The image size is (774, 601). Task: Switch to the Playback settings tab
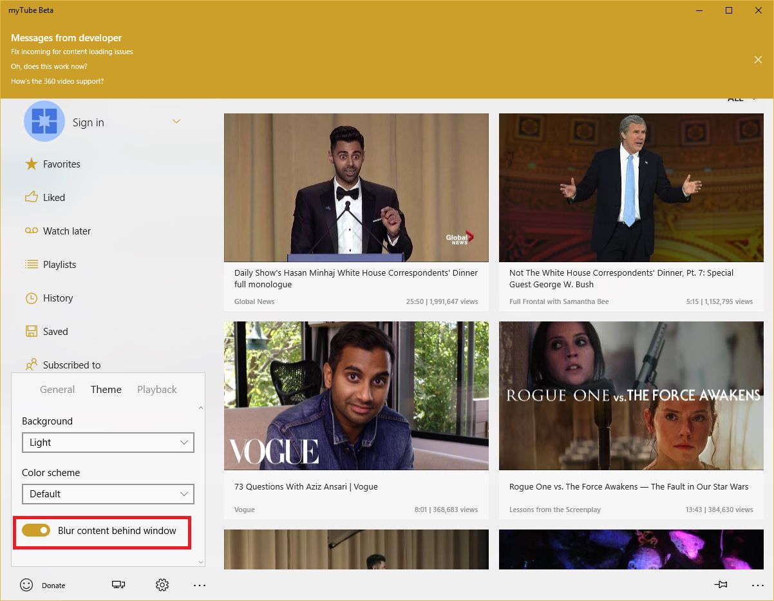(x=157, y=389)
